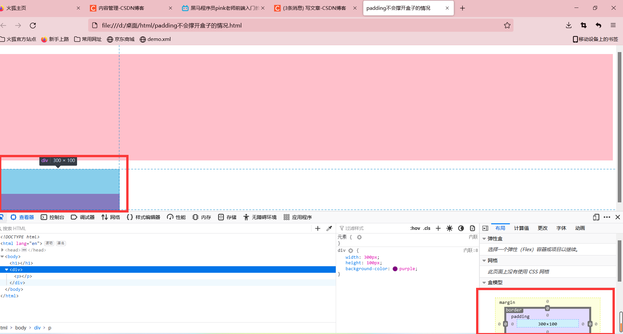Click body in the breadcrumb trail

(x=21, y=328)
